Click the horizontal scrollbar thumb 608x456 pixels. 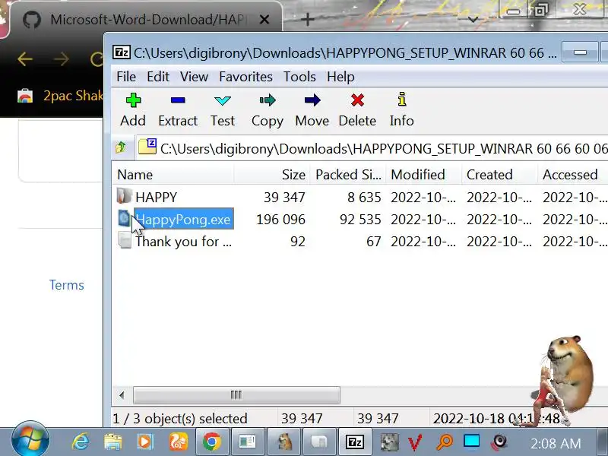236,395
